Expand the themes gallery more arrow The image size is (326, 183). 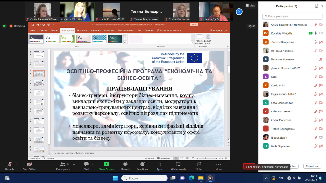(x=124, y=42)
